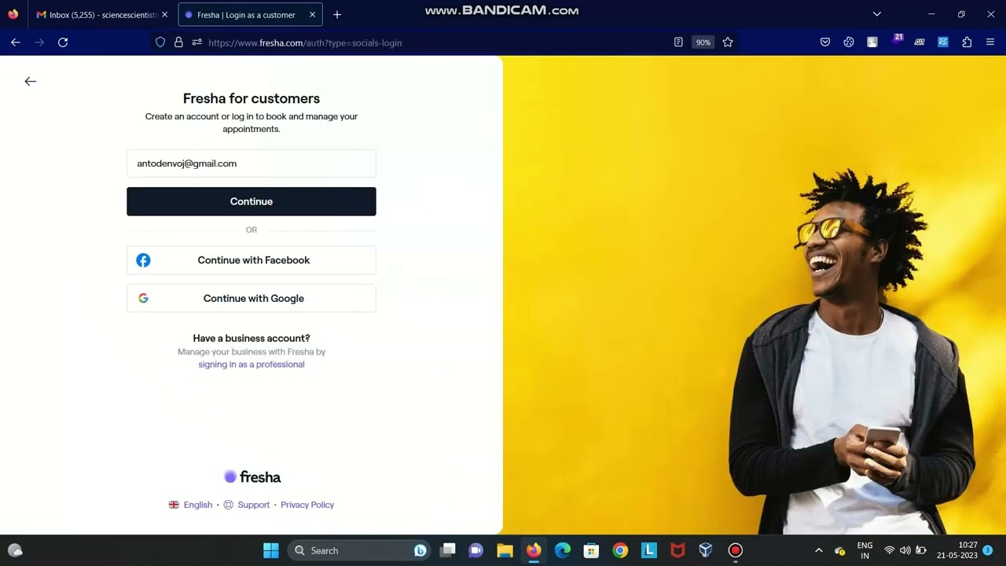The image size is (1006, 566).
Task: Open Microsoft Store from taskbar
Action: [591, 550]
